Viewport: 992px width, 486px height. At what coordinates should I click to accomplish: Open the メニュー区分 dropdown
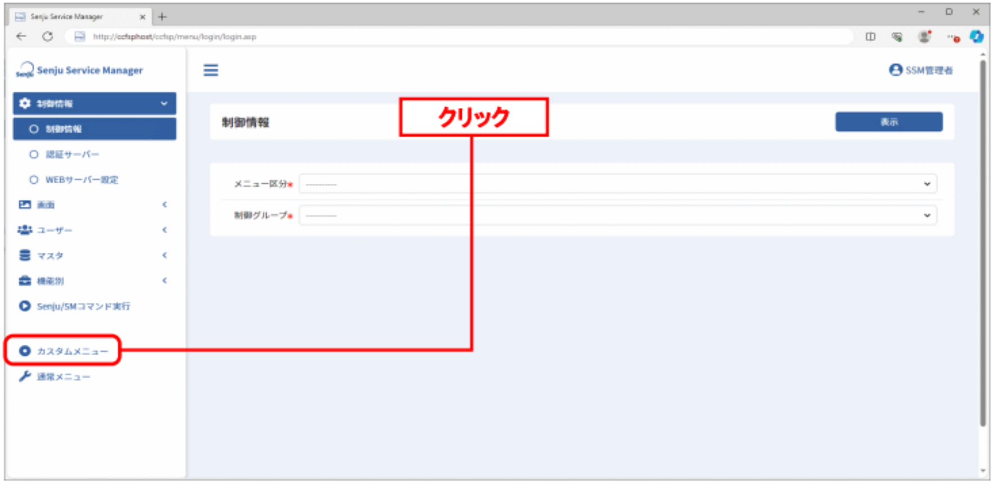point(618,184)
